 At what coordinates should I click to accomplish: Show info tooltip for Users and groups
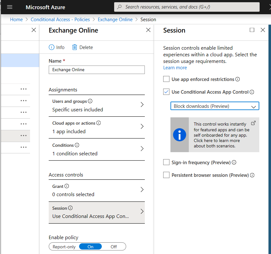(x=90, y=101)
